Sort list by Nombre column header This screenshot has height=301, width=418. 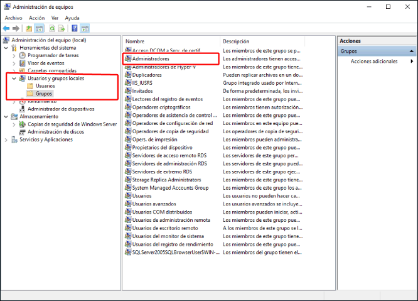coord(171,41)
